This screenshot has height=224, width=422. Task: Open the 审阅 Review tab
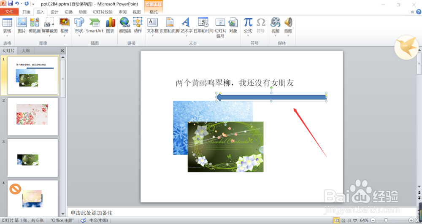[x=122, y=12]
